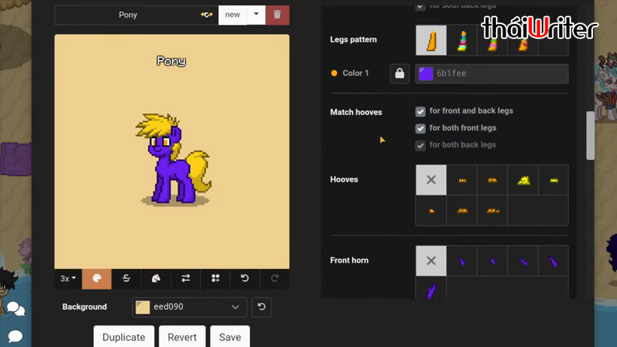The width and height of the screenshot is (617, 347).
Task: Choose the fifth front horn style
Action: (x=553, y=261)
